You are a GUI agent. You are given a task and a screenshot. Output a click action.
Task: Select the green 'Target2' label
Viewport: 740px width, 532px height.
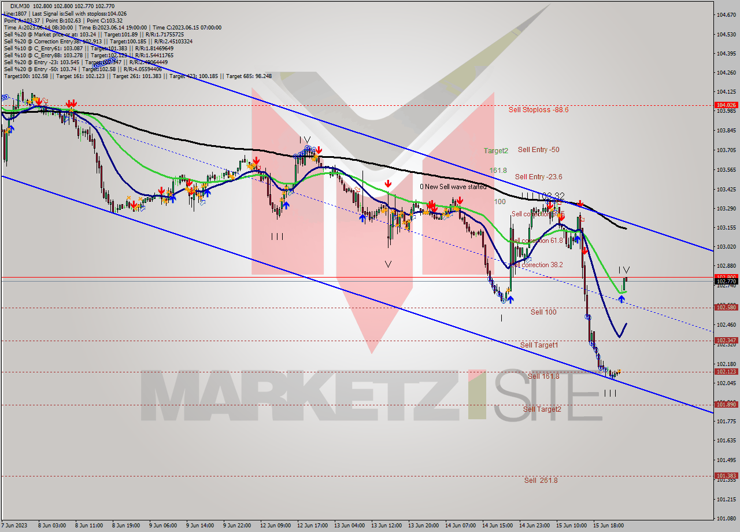pyautogui.click(x=496, y=151)
